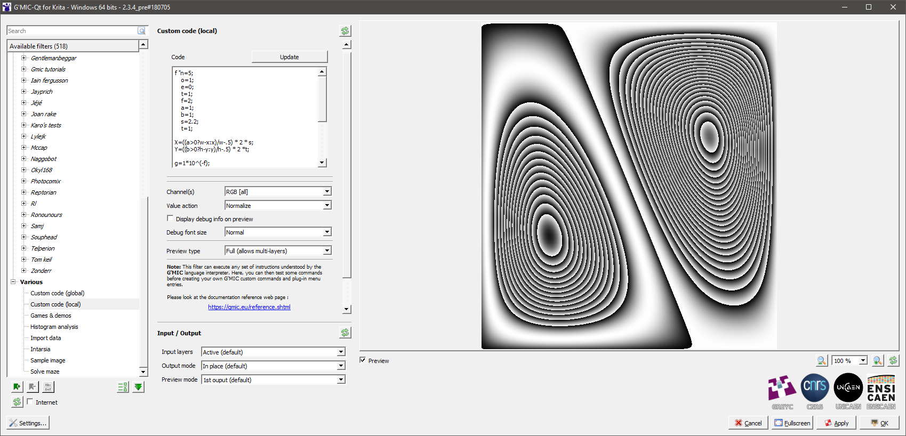The height and width of the screenshot is (436, 906).
Task: Select Histogram analysis in the filter tree
Action: [54, 327]
